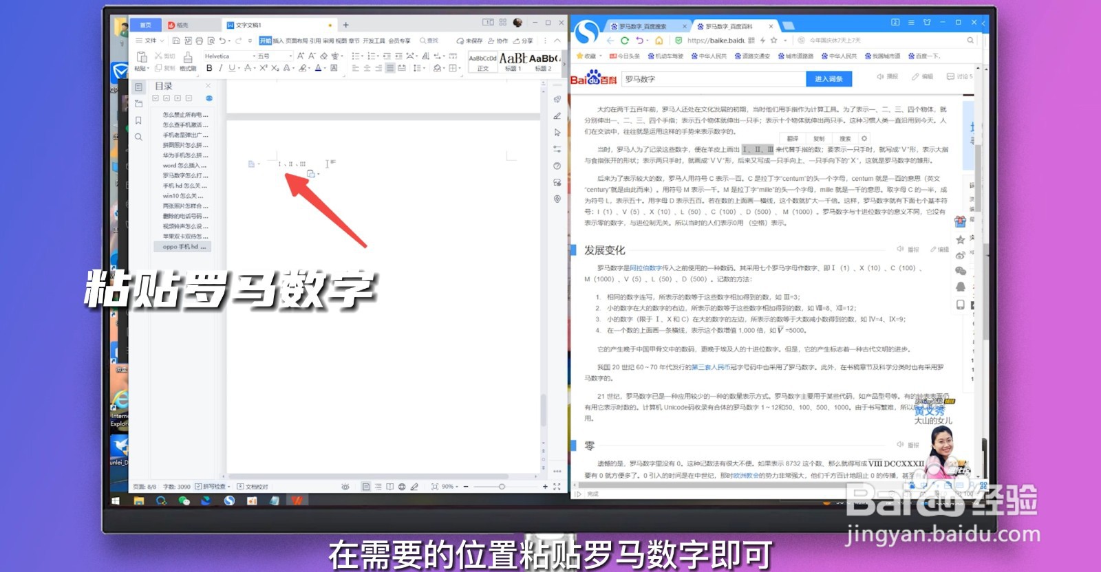
Task: Click the browser address bar URL
Action: [716, 41]
